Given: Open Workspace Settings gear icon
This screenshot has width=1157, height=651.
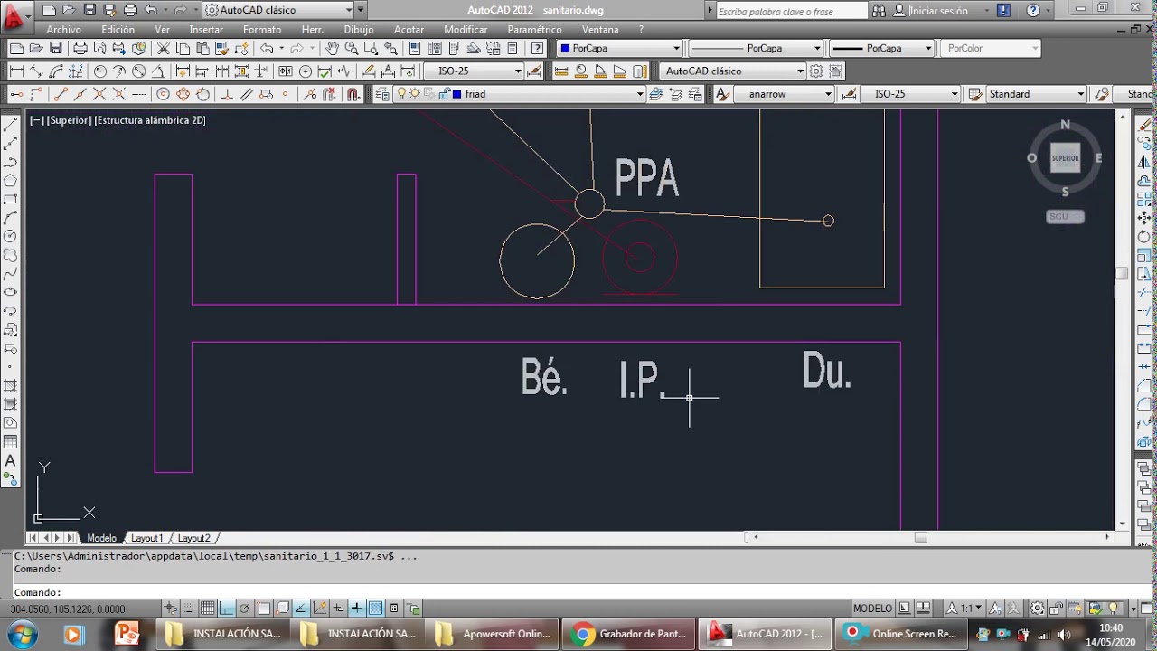Looking at the screenshot, I should 817,71.
